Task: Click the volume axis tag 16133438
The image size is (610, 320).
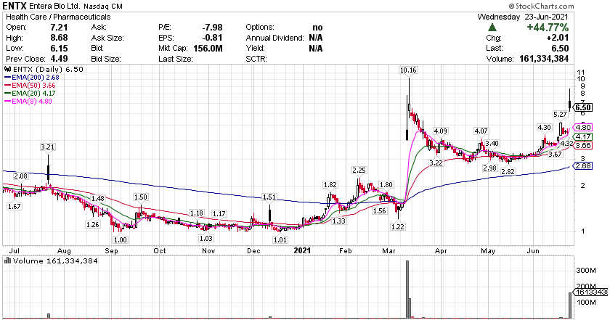Action: point(590,292)
